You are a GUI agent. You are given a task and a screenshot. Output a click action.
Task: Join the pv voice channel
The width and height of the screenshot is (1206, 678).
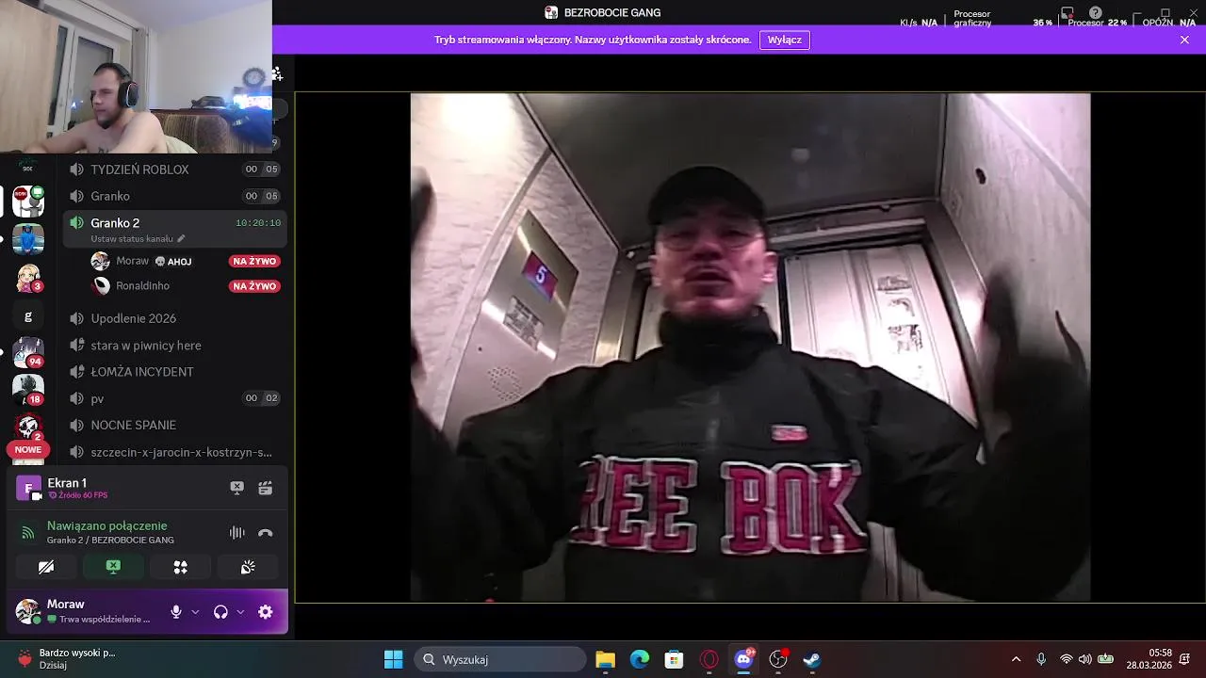point(174,398)
